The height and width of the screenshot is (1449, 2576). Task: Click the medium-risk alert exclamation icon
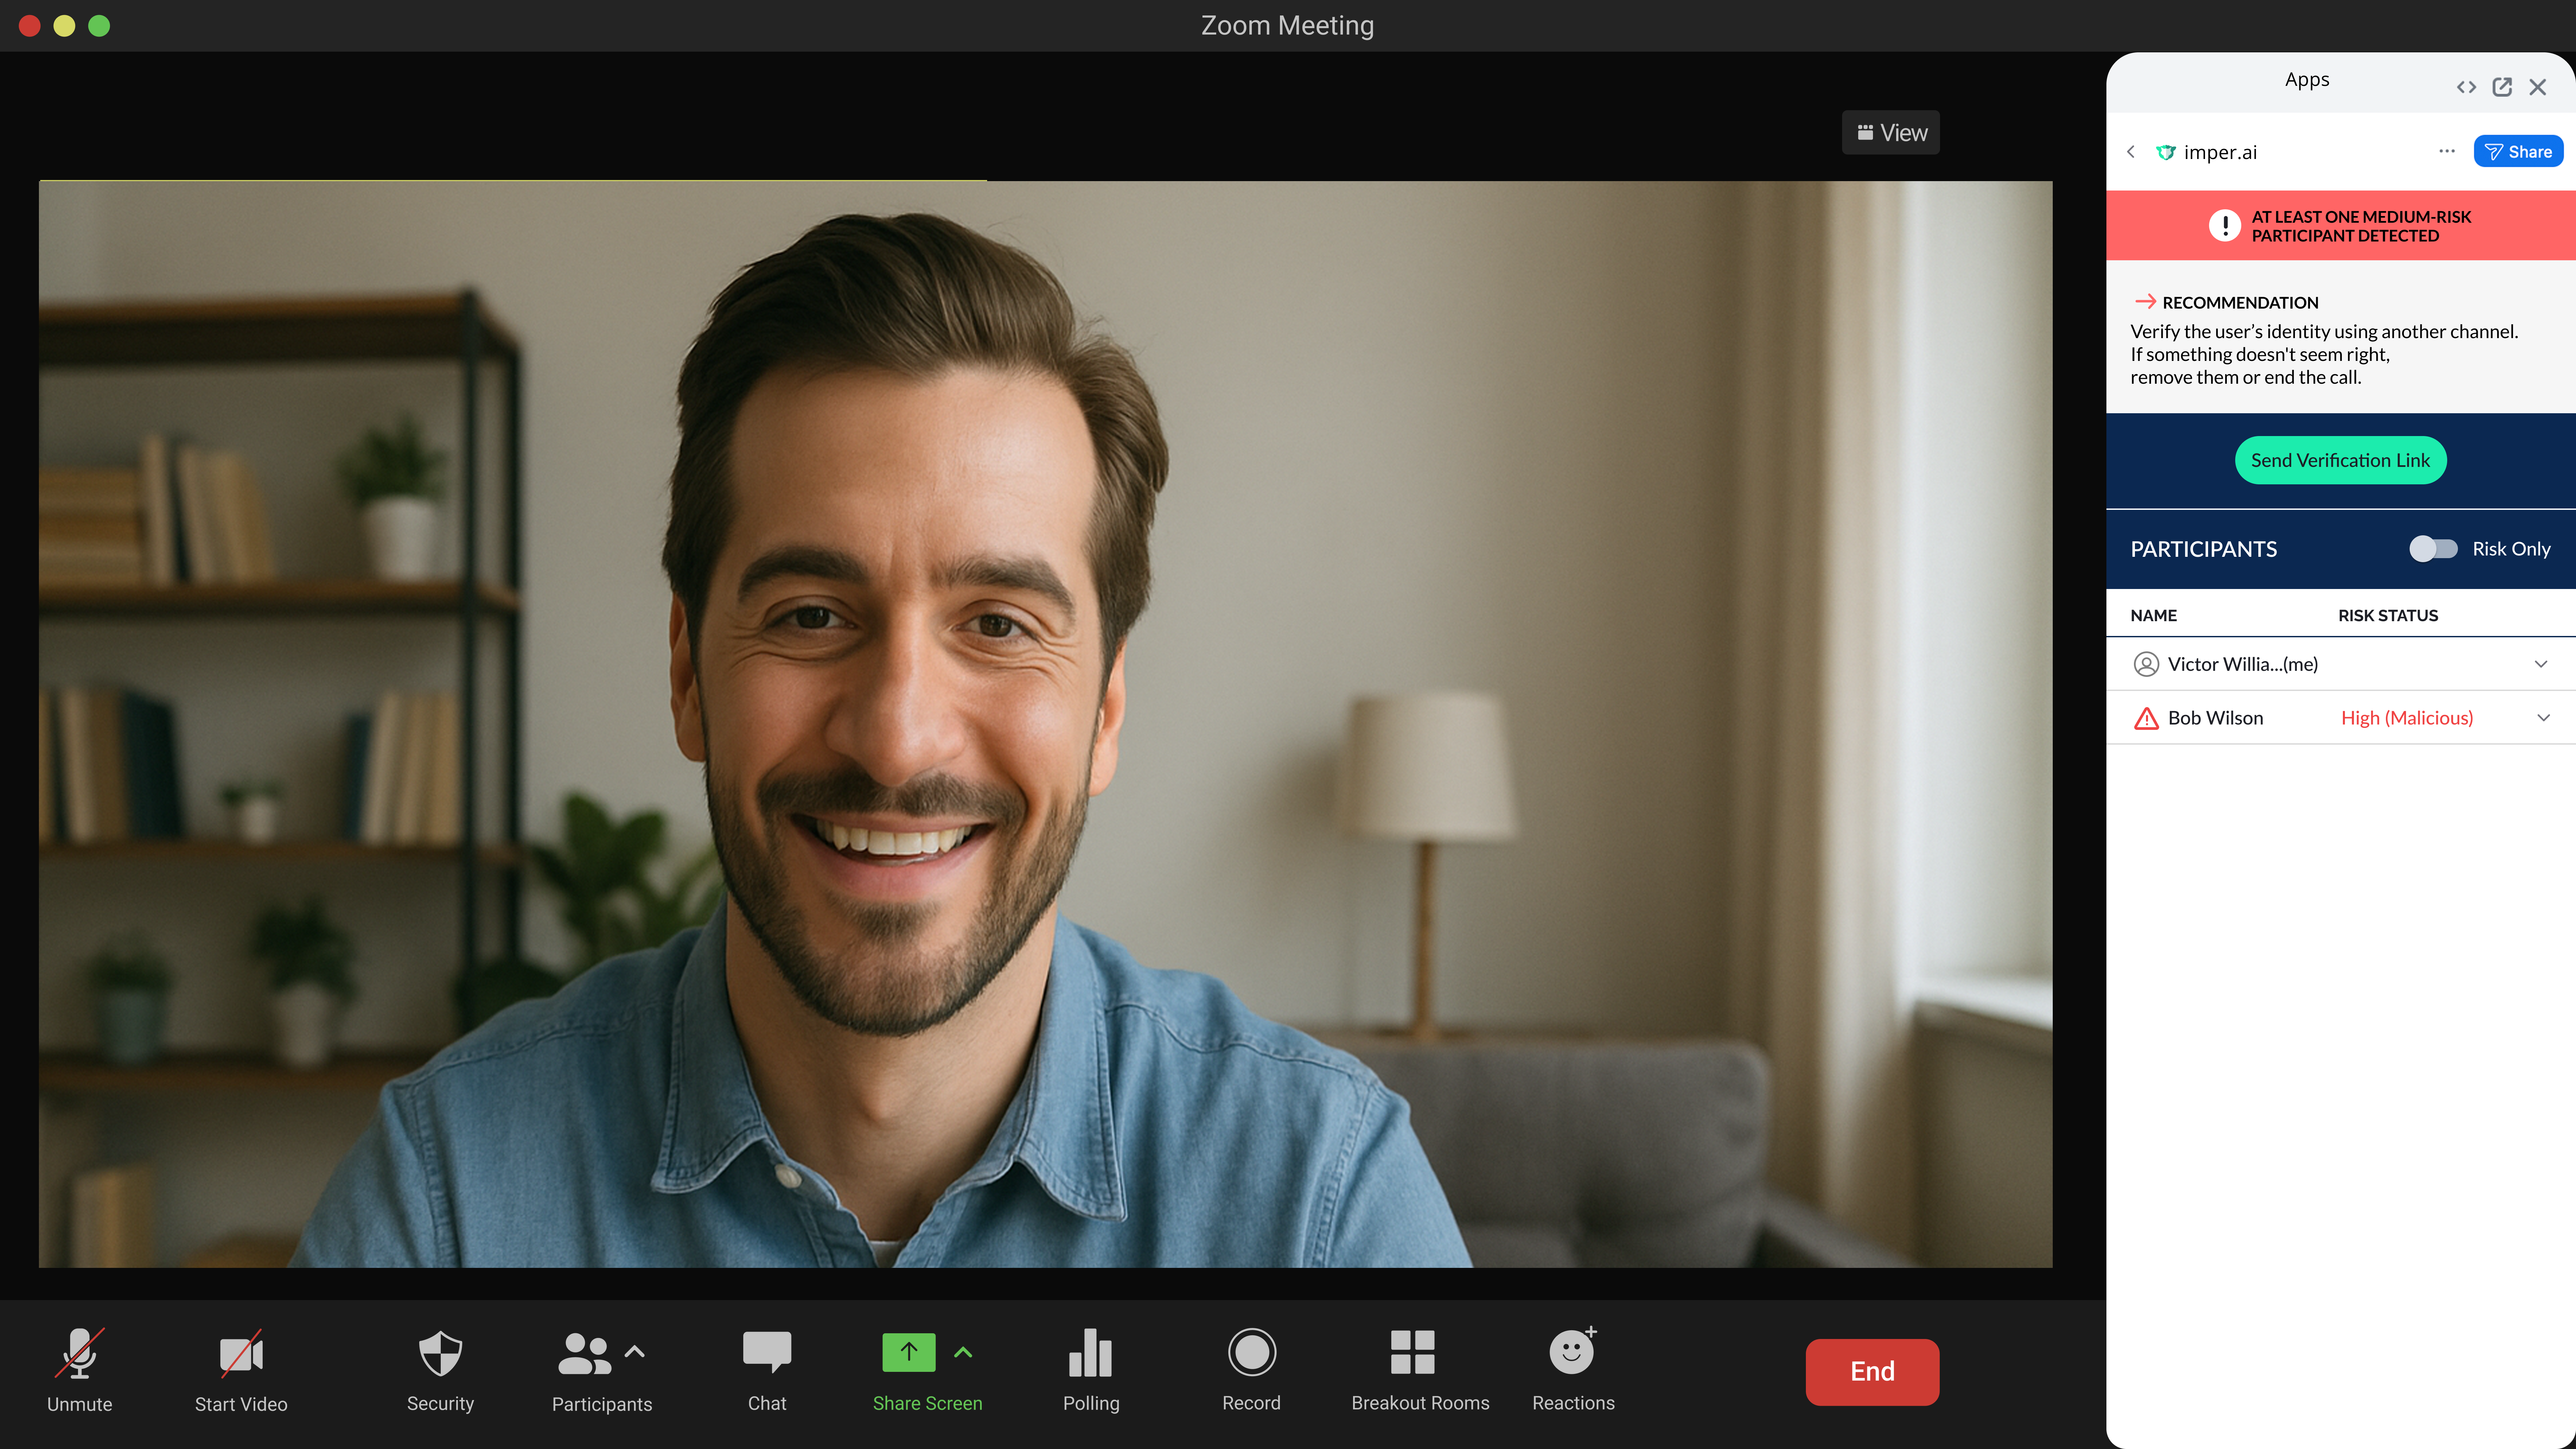click(2225, 225)
